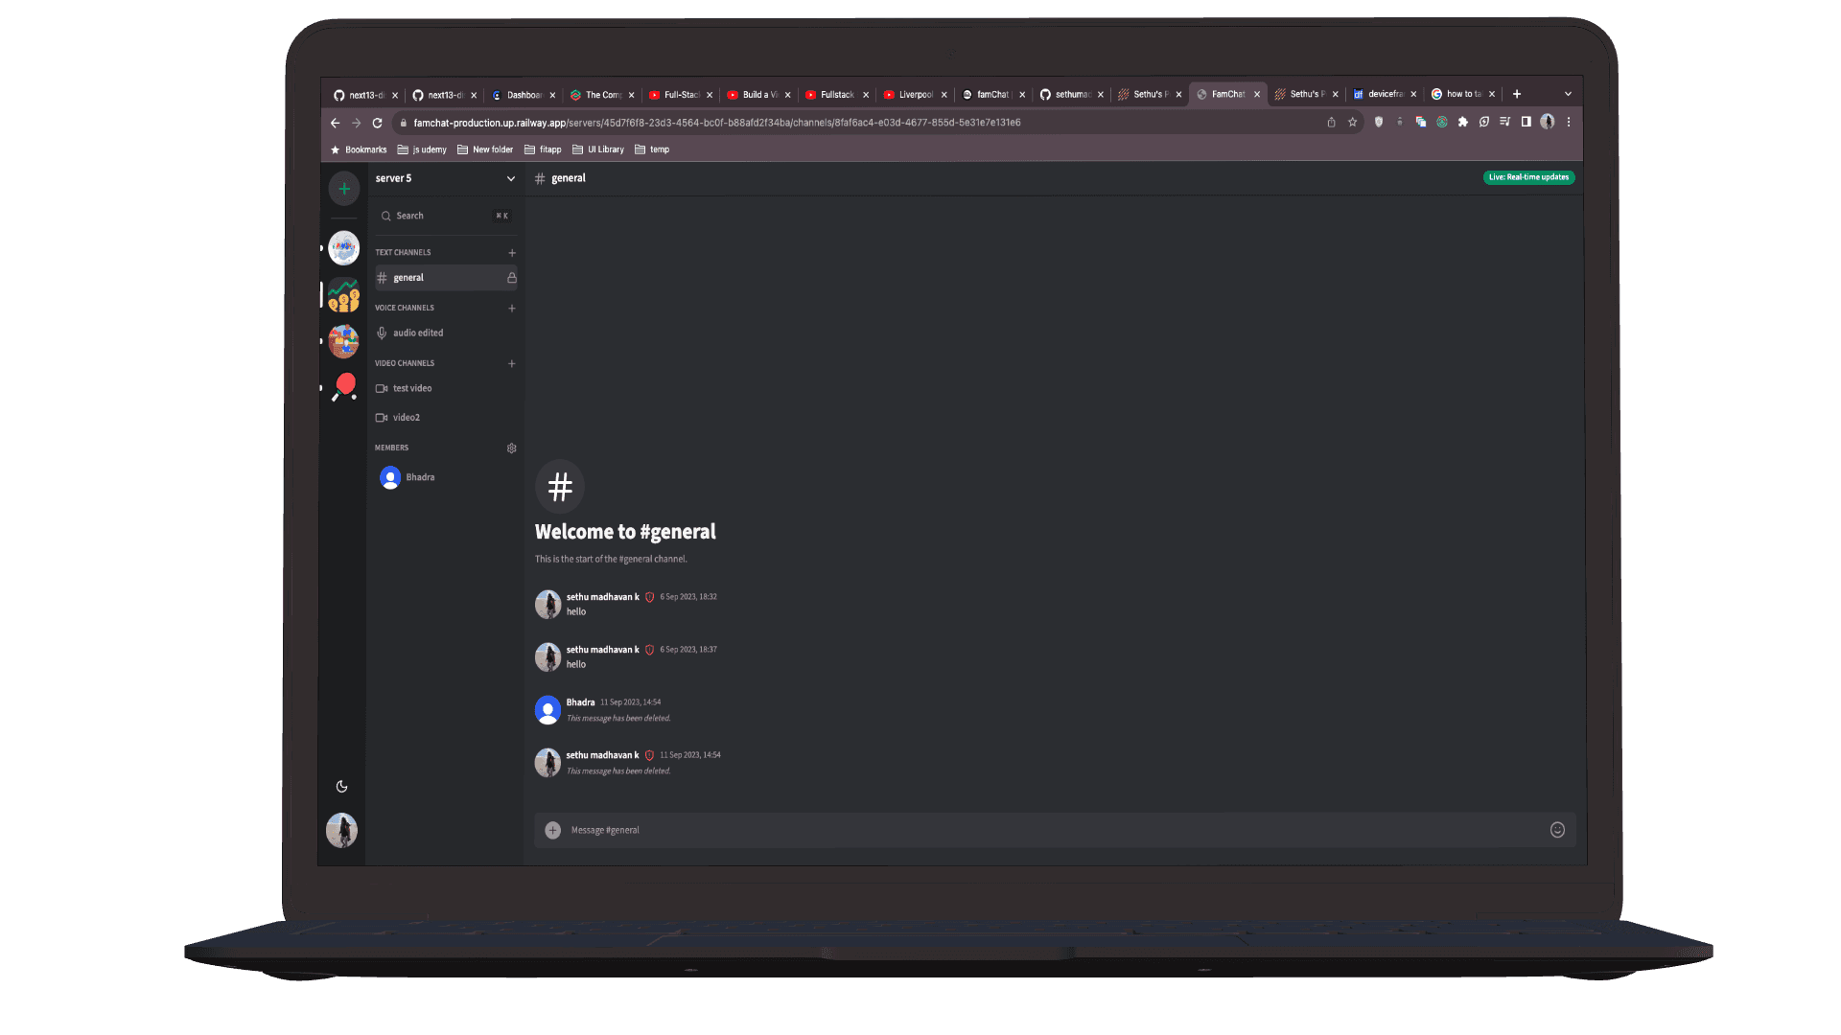The height and width of the screenshot is (1035, 1841).
Task: Expand the tab search chevron
Action: (x=1568, y=94)
